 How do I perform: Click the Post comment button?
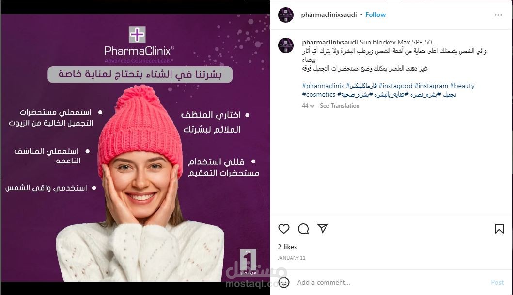[497, 282]
